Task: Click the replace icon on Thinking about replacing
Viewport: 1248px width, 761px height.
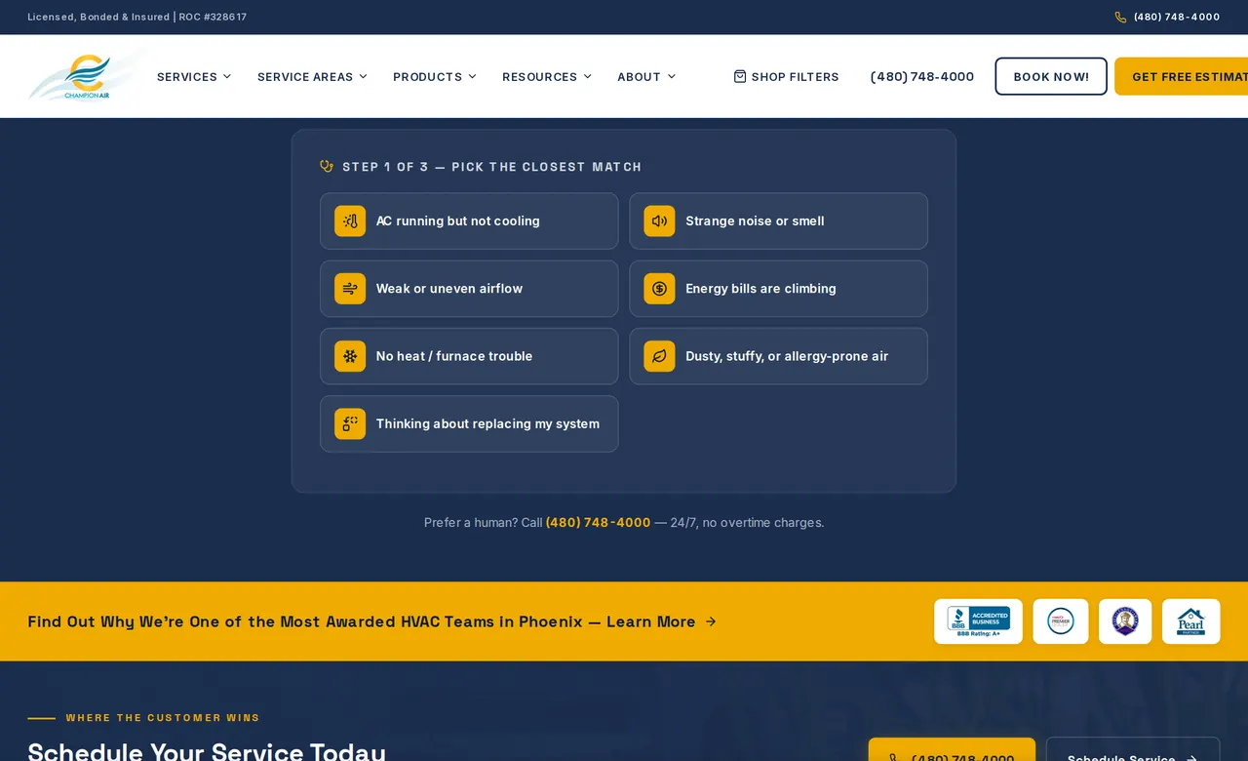Action: click(350, 423)
